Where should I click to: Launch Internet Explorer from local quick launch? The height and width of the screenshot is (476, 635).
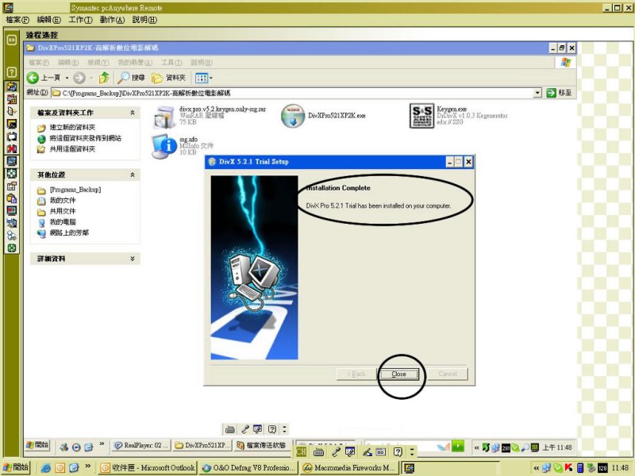coord(46,468)
